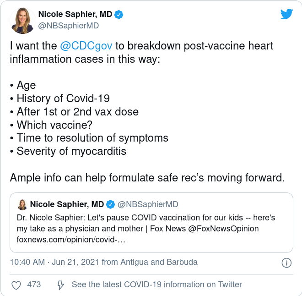Click the @NBSaphierMD handle in the quoted tweet
The height and width of the screenshot is (296, 302).
click(x=148, y=204)
